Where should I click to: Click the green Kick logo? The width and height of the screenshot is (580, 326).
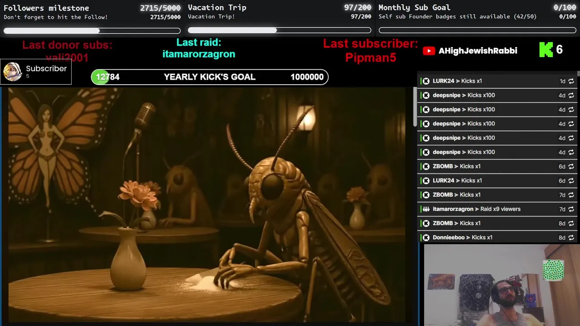coord(546,50)
